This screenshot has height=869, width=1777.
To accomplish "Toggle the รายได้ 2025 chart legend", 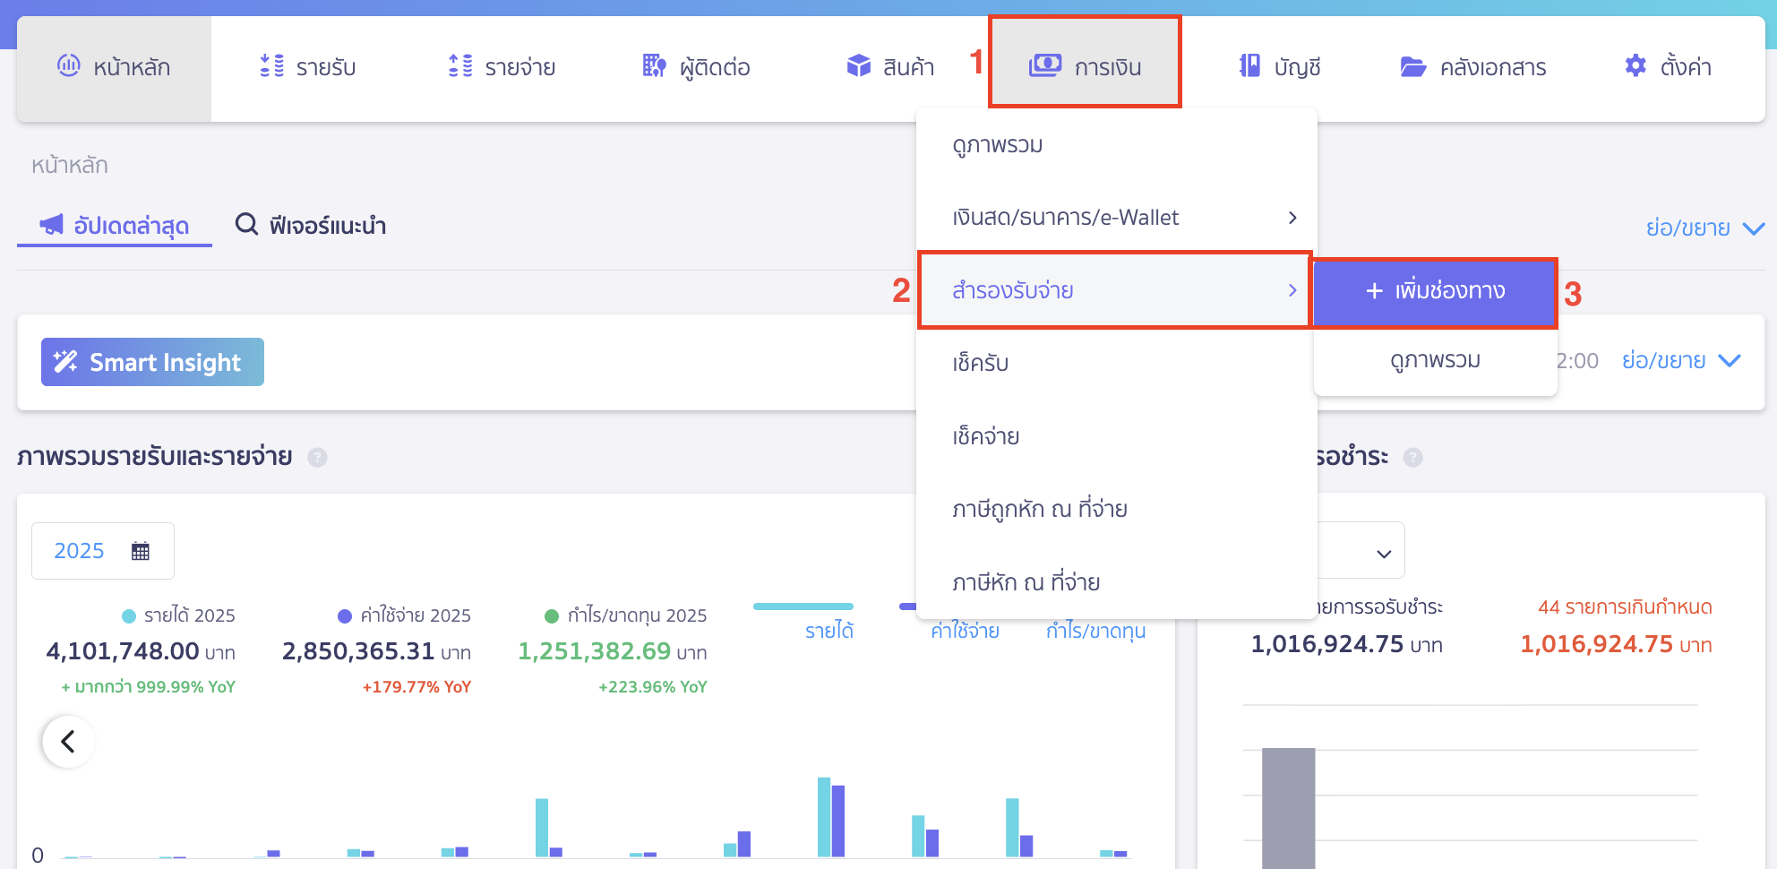I will click(x=178, y=615).
